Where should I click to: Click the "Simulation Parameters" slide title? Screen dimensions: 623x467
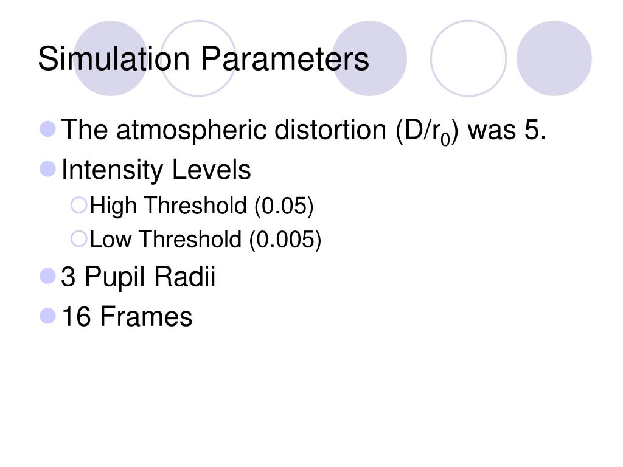point(203,60)
